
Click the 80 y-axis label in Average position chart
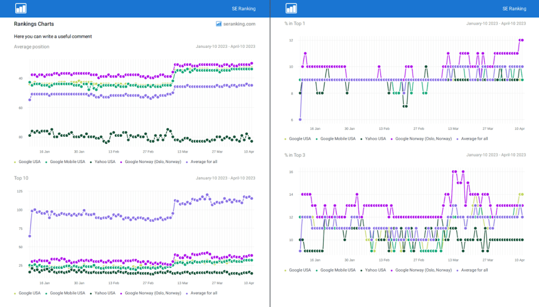pyautogui.click(x=20, y=137)
